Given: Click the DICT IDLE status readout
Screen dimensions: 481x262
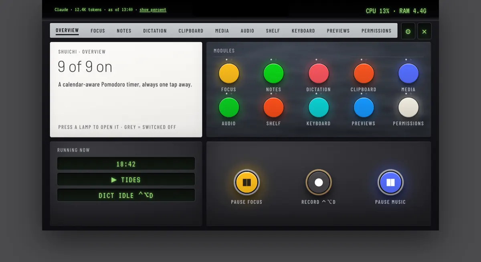Looking at the screenshot, I should pos(126,195).
